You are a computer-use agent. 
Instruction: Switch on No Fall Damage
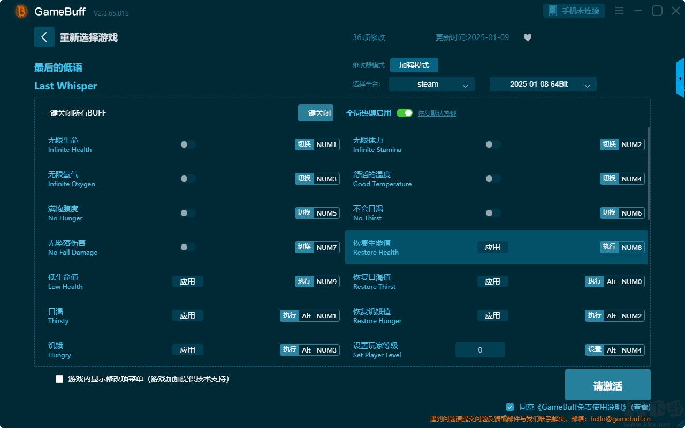point(188,247)
